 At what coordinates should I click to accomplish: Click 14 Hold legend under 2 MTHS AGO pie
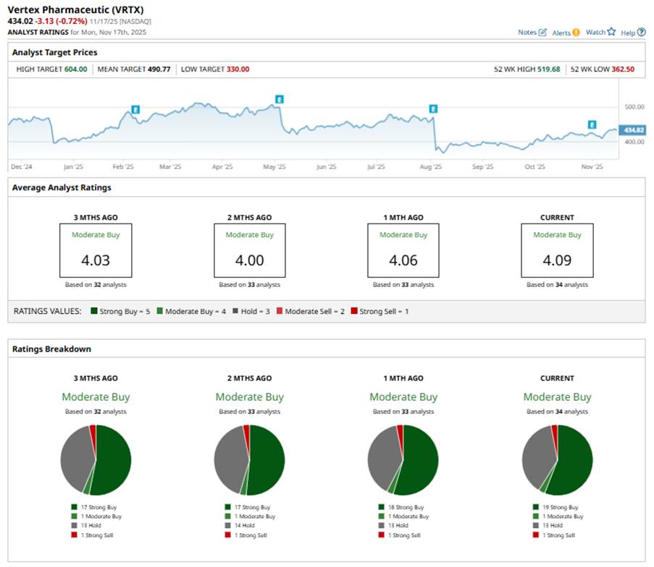[x=240, y=525]
